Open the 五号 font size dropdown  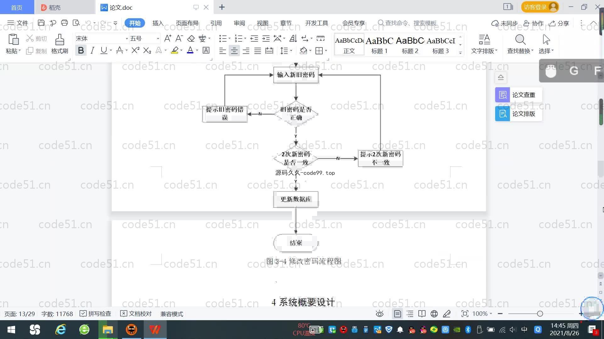point(158,38)
